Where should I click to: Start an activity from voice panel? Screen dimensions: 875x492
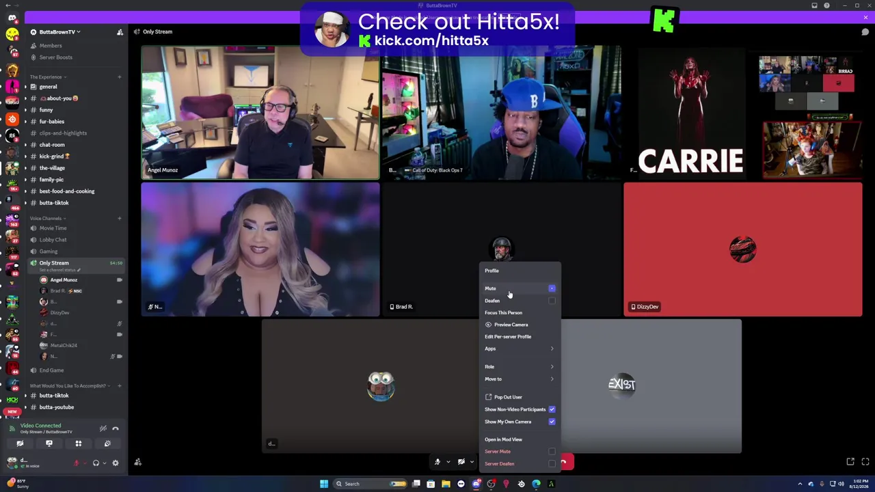[x=79, y=443]
